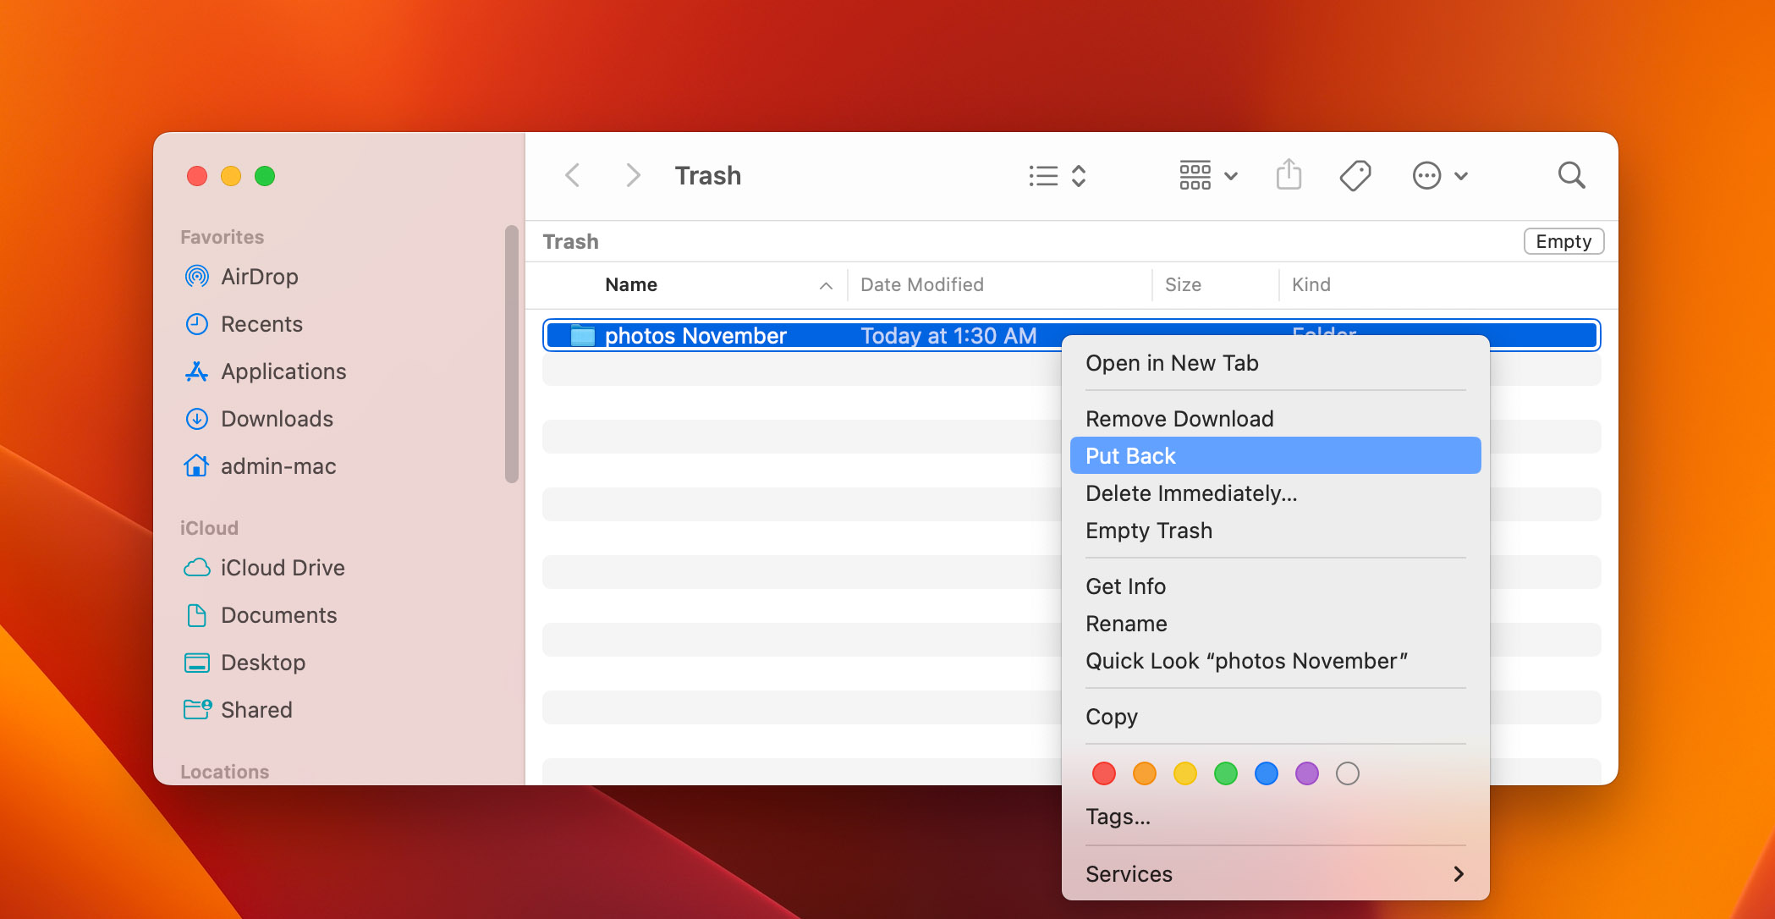Choose Tags… from context menu
Viewport: 1775px width, 919px height.
pos(1275,817)
